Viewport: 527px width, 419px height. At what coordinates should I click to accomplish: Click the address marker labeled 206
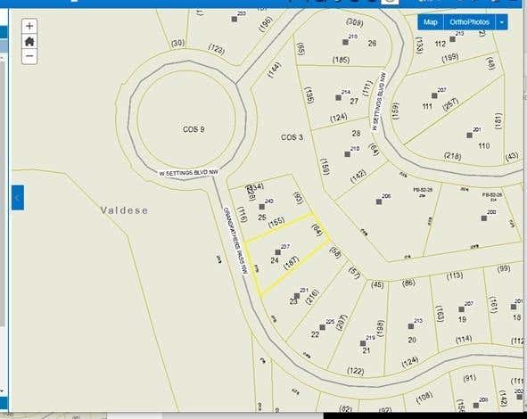click(379, 201)
